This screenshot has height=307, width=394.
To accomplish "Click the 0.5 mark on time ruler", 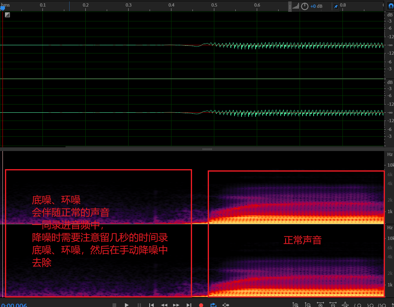I will pos(214,5).
